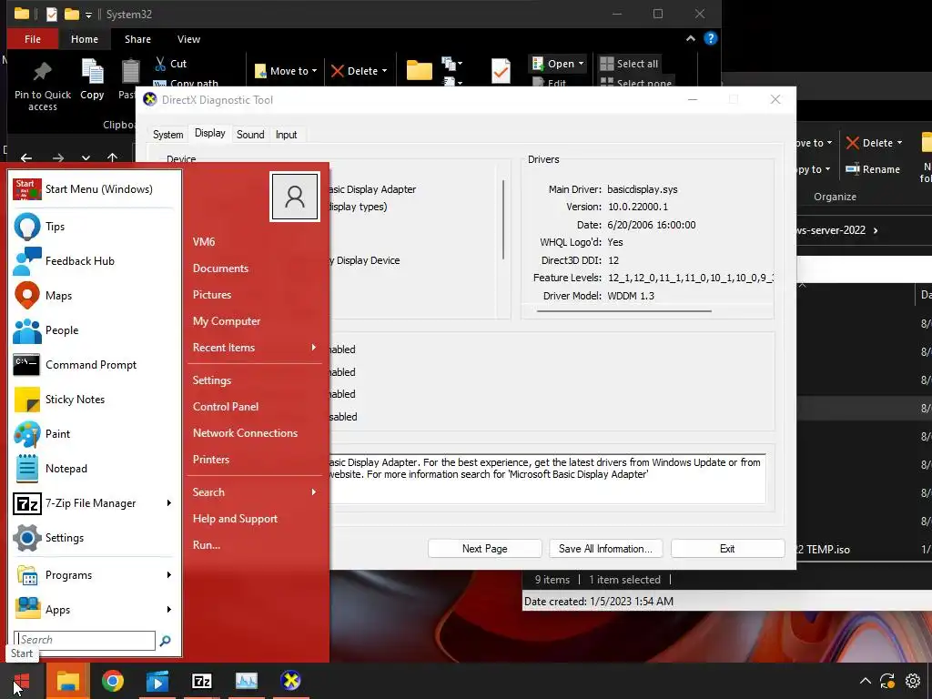The image size is (932, 699).
Task: Click Rename in the background Explorer window
Action: (873, 169)
